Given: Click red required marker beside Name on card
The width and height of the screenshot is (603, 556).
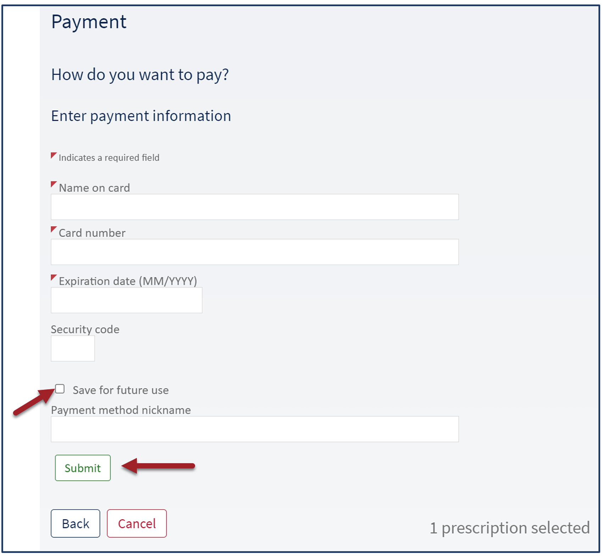Looking at the screenshot, I should [53, 184].
